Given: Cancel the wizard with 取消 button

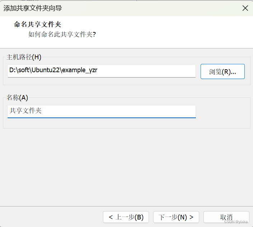Looking at the screenshot, I should 226,217.
